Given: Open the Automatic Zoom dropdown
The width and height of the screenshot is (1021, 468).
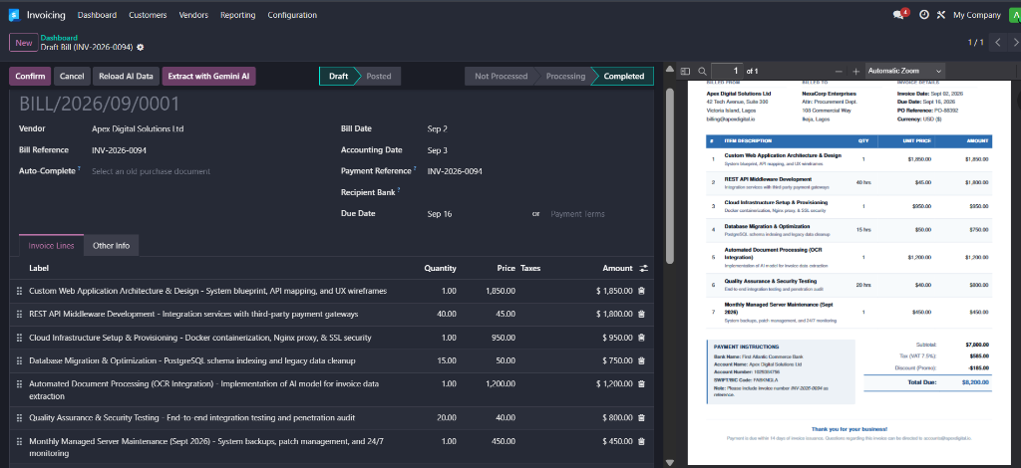Looking at the screenshot, I should point(905,71).
